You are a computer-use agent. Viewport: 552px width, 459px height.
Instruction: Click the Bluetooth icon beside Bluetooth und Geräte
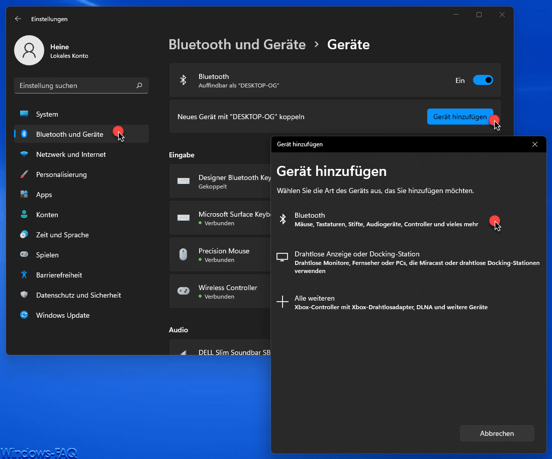click(x=24, y=134)
